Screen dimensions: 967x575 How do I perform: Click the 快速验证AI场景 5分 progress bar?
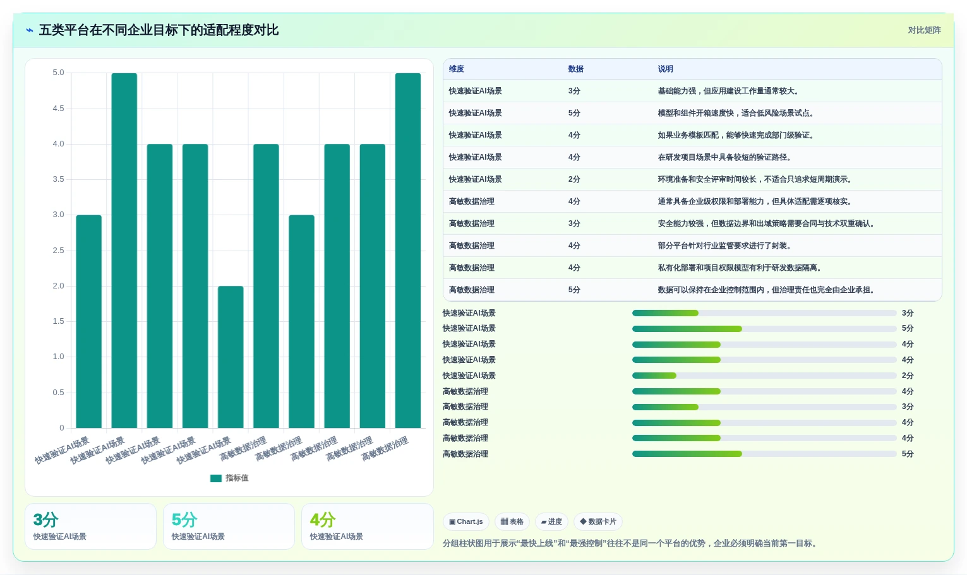(764, 329)
